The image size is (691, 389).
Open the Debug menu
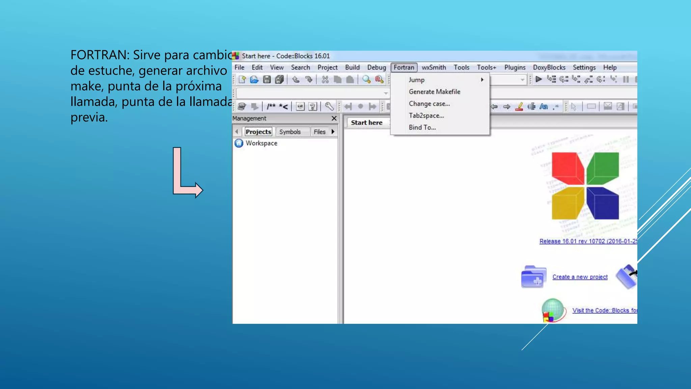[377, 67]
